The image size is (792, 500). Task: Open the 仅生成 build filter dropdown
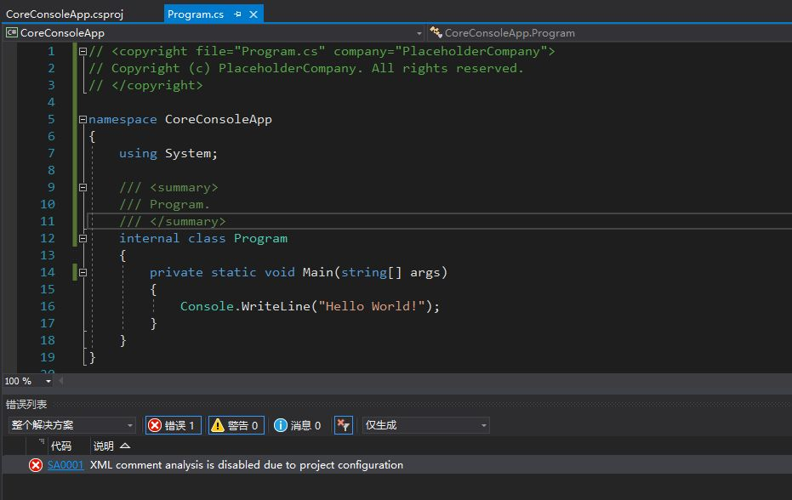[x=426, y=425]
